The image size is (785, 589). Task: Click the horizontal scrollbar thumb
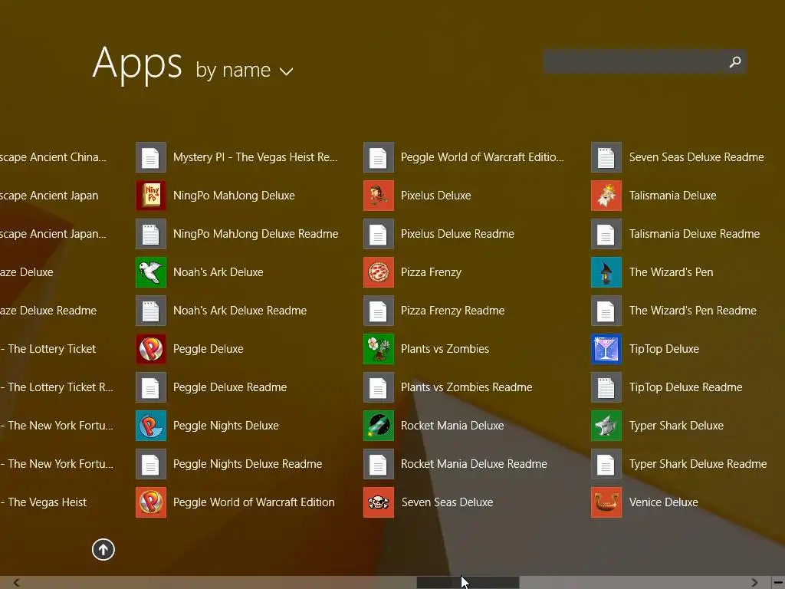pos(468,583)
